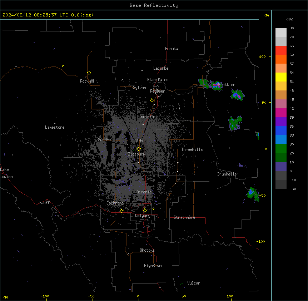Click the white plus marker north of Drumheller
The image size is (308, 301).
tap(219, 134)
